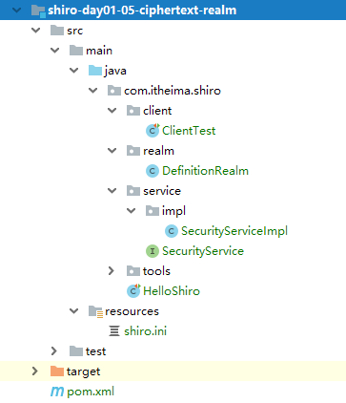Click the SecurityService interface icon

(153, 251)
